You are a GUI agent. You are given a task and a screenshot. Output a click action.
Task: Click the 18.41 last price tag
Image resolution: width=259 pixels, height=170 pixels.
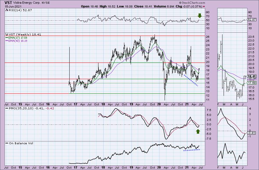pyautogui.click(x=252, y=76)
